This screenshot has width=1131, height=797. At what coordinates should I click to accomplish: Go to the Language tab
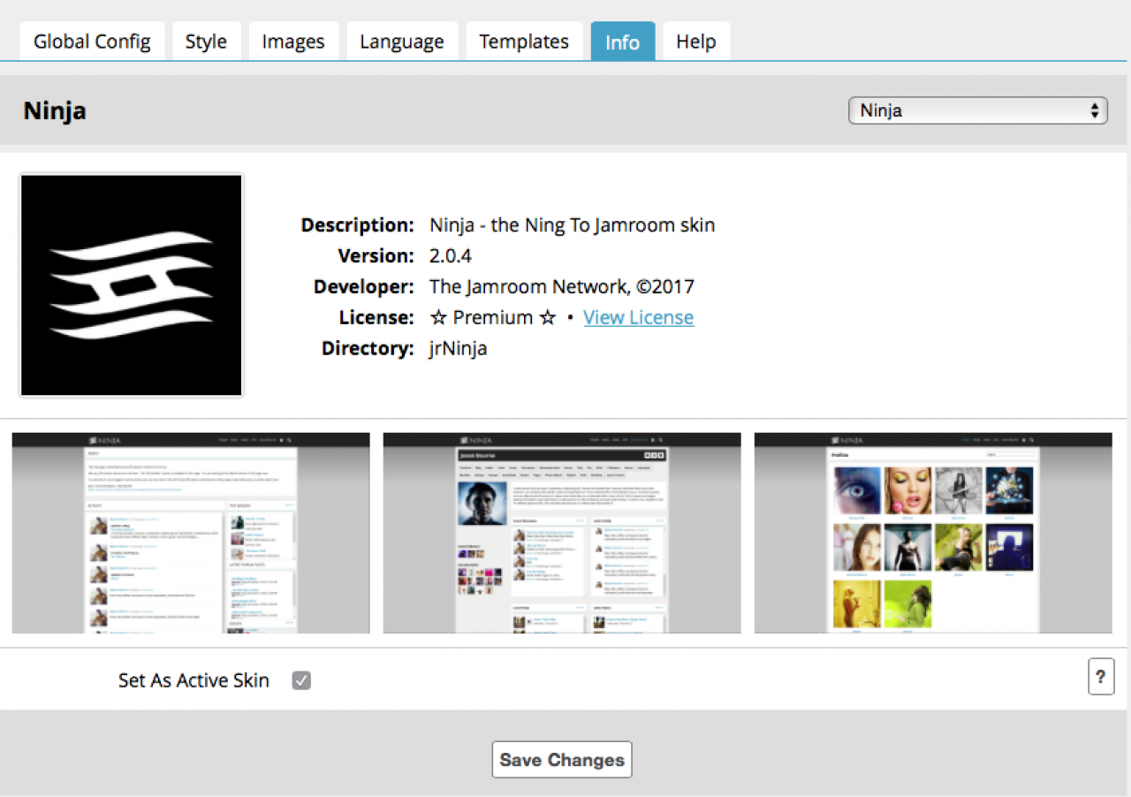402,42
